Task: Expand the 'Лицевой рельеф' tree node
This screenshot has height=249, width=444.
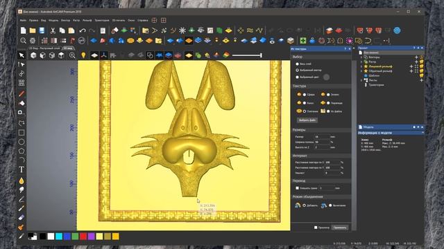Action: coord(361,66)
